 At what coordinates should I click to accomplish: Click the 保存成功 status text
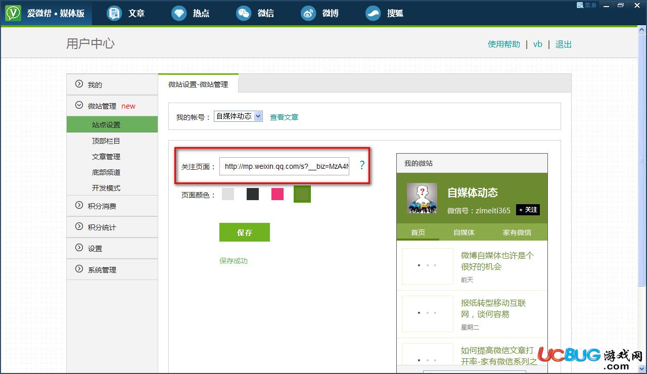pyautogui.click(x=234, y=261)
